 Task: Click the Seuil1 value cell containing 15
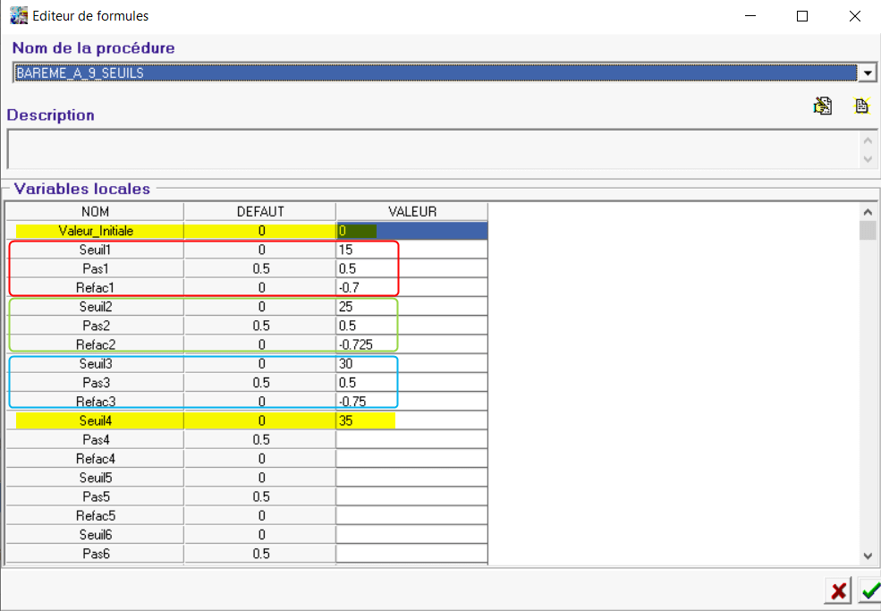point(411,250)
